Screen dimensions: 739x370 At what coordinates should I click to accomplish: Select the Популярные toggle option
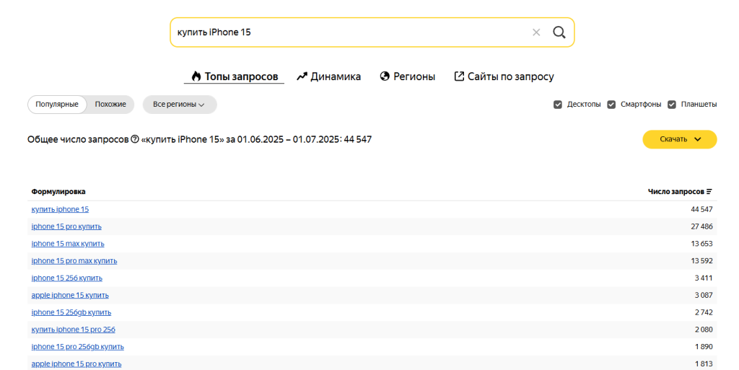click(57, 105)
